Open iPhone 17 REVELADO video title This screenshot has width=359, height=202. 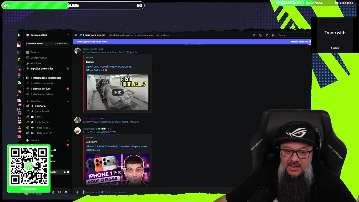click(x=116, y=148)
